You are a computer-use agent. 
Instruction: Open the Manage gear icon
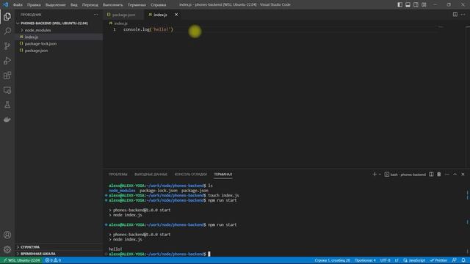click(7, 249)
